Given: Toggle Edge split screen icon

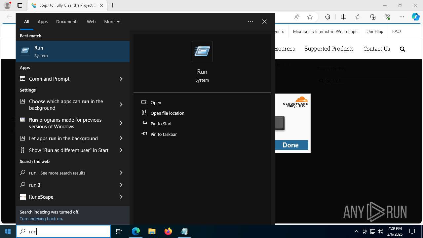Looking at the screenshot, I should coord(343,17).
